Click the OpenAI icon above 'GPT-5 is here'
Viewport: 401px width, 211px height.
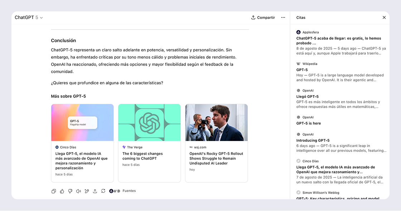[299, 117]
